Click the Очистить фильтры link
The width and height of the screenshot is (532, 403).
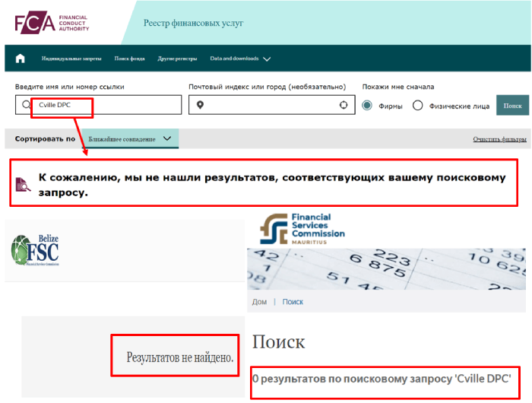coord(500,139)
